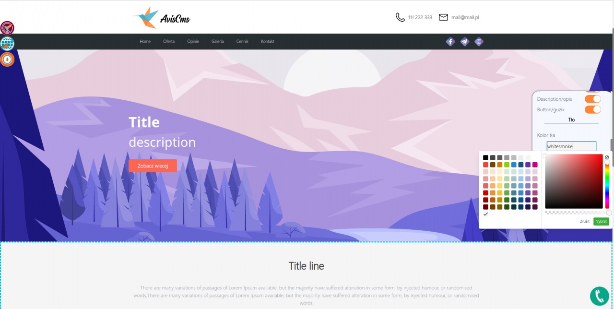Pick the pure black color swatch

tap(485, 158)
